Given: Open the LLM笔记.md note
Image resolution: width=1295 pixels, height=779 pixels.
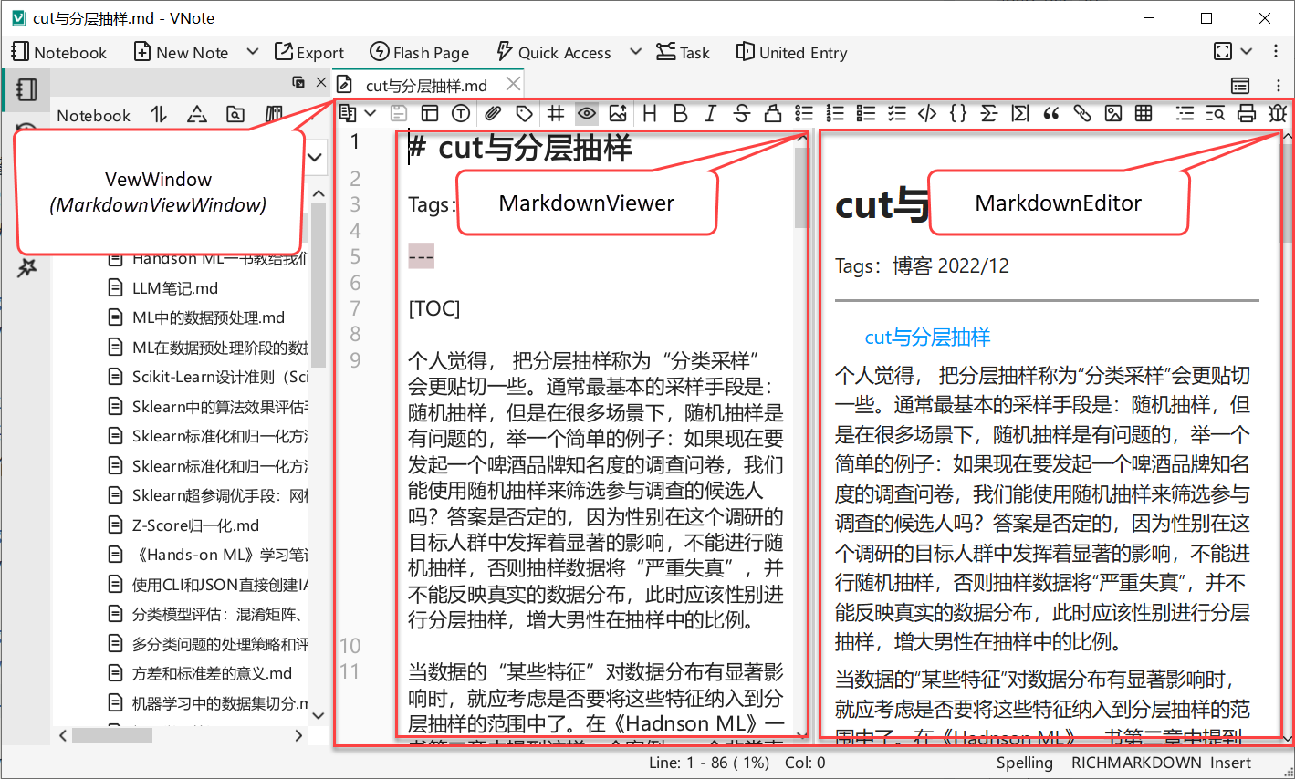Looking at the screenshot, I should coord(174,288).
